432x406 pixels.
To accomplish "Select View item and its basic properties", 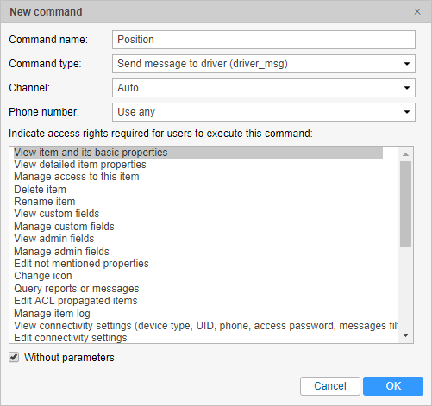I will [198, 153].
